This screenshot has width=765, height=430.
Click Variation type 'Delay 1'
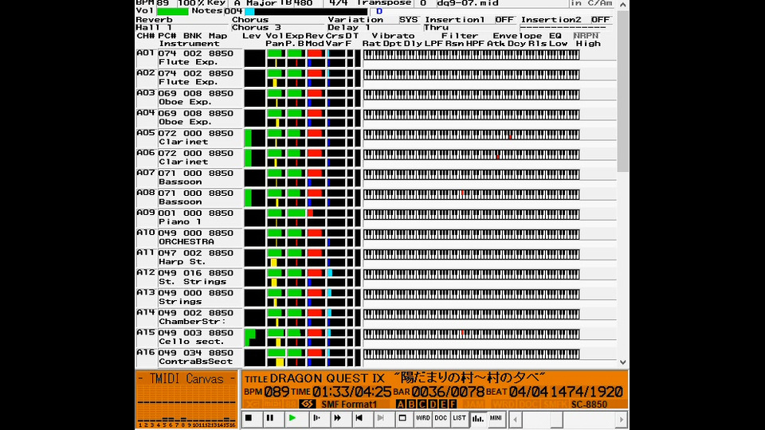coord(349,27)
